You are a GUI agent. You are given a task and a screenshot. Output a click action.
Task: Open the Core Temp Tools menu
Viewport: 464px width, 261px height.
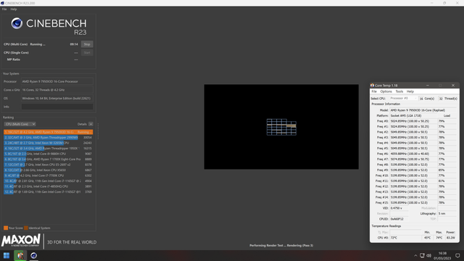tap(399, 91)
